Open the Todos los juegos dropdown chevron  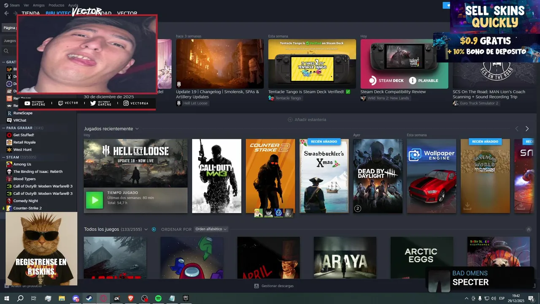[x=146, y=229]
